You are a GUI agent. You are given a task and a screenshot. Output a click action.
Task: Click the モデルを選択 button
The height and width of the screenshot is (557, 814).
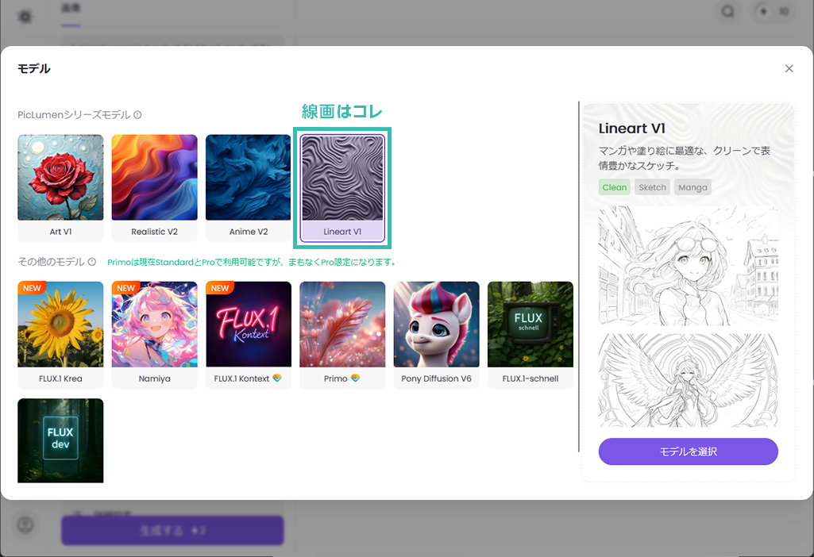[688, 451]
